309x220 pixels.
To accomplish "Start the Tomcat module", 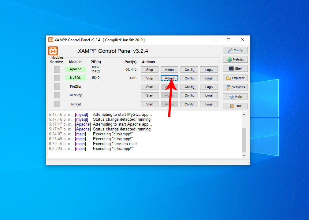I will pos(150,104).
